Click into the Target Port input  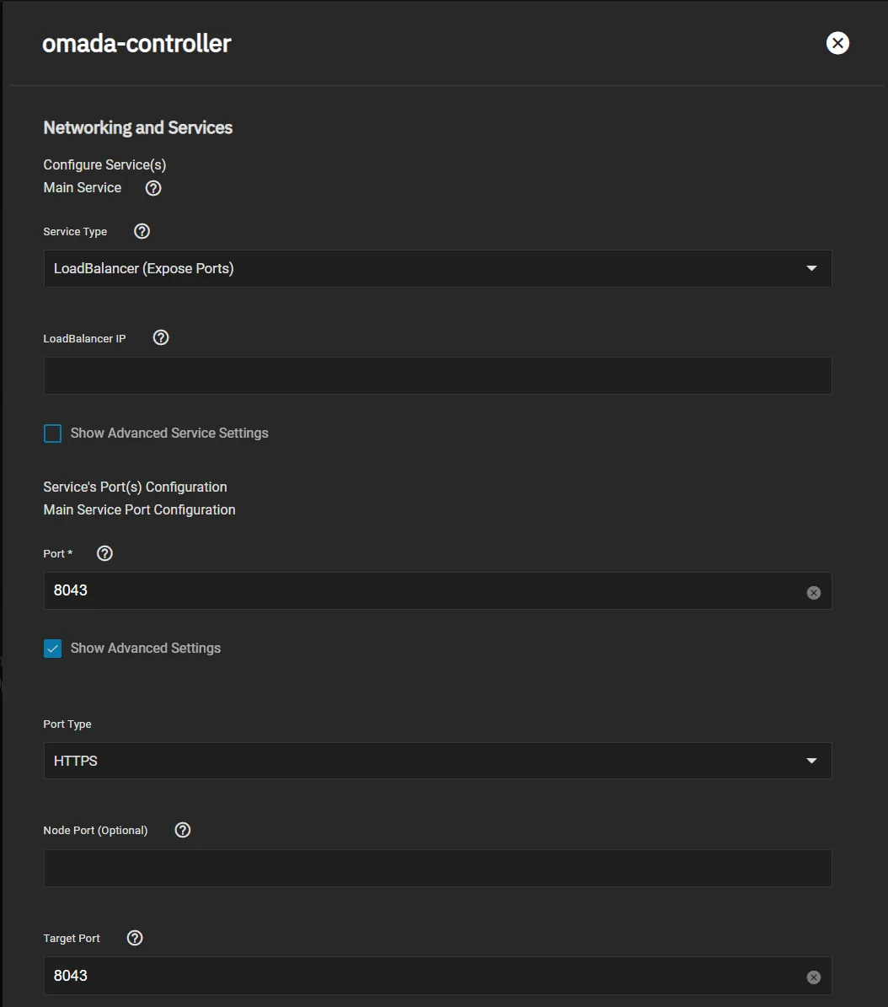coord(421,976)
